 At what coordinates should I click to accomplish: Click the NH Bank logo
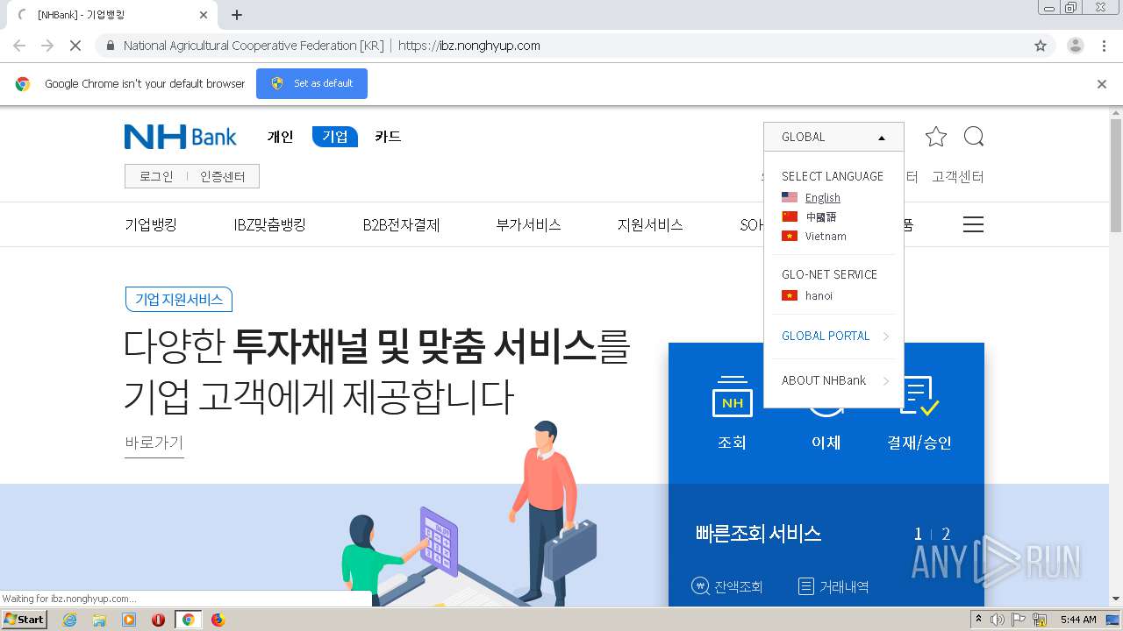click(x=180, y=137)
